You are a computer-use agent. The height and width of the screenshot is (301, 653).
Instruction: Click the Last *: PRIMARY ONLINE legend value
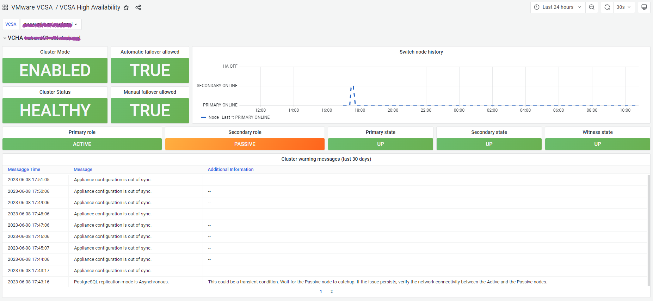(246, 117)
